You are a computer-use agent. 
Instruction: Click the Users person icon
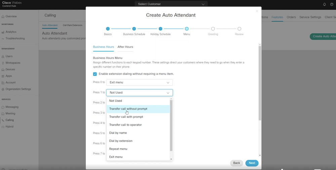pos(3,56)
